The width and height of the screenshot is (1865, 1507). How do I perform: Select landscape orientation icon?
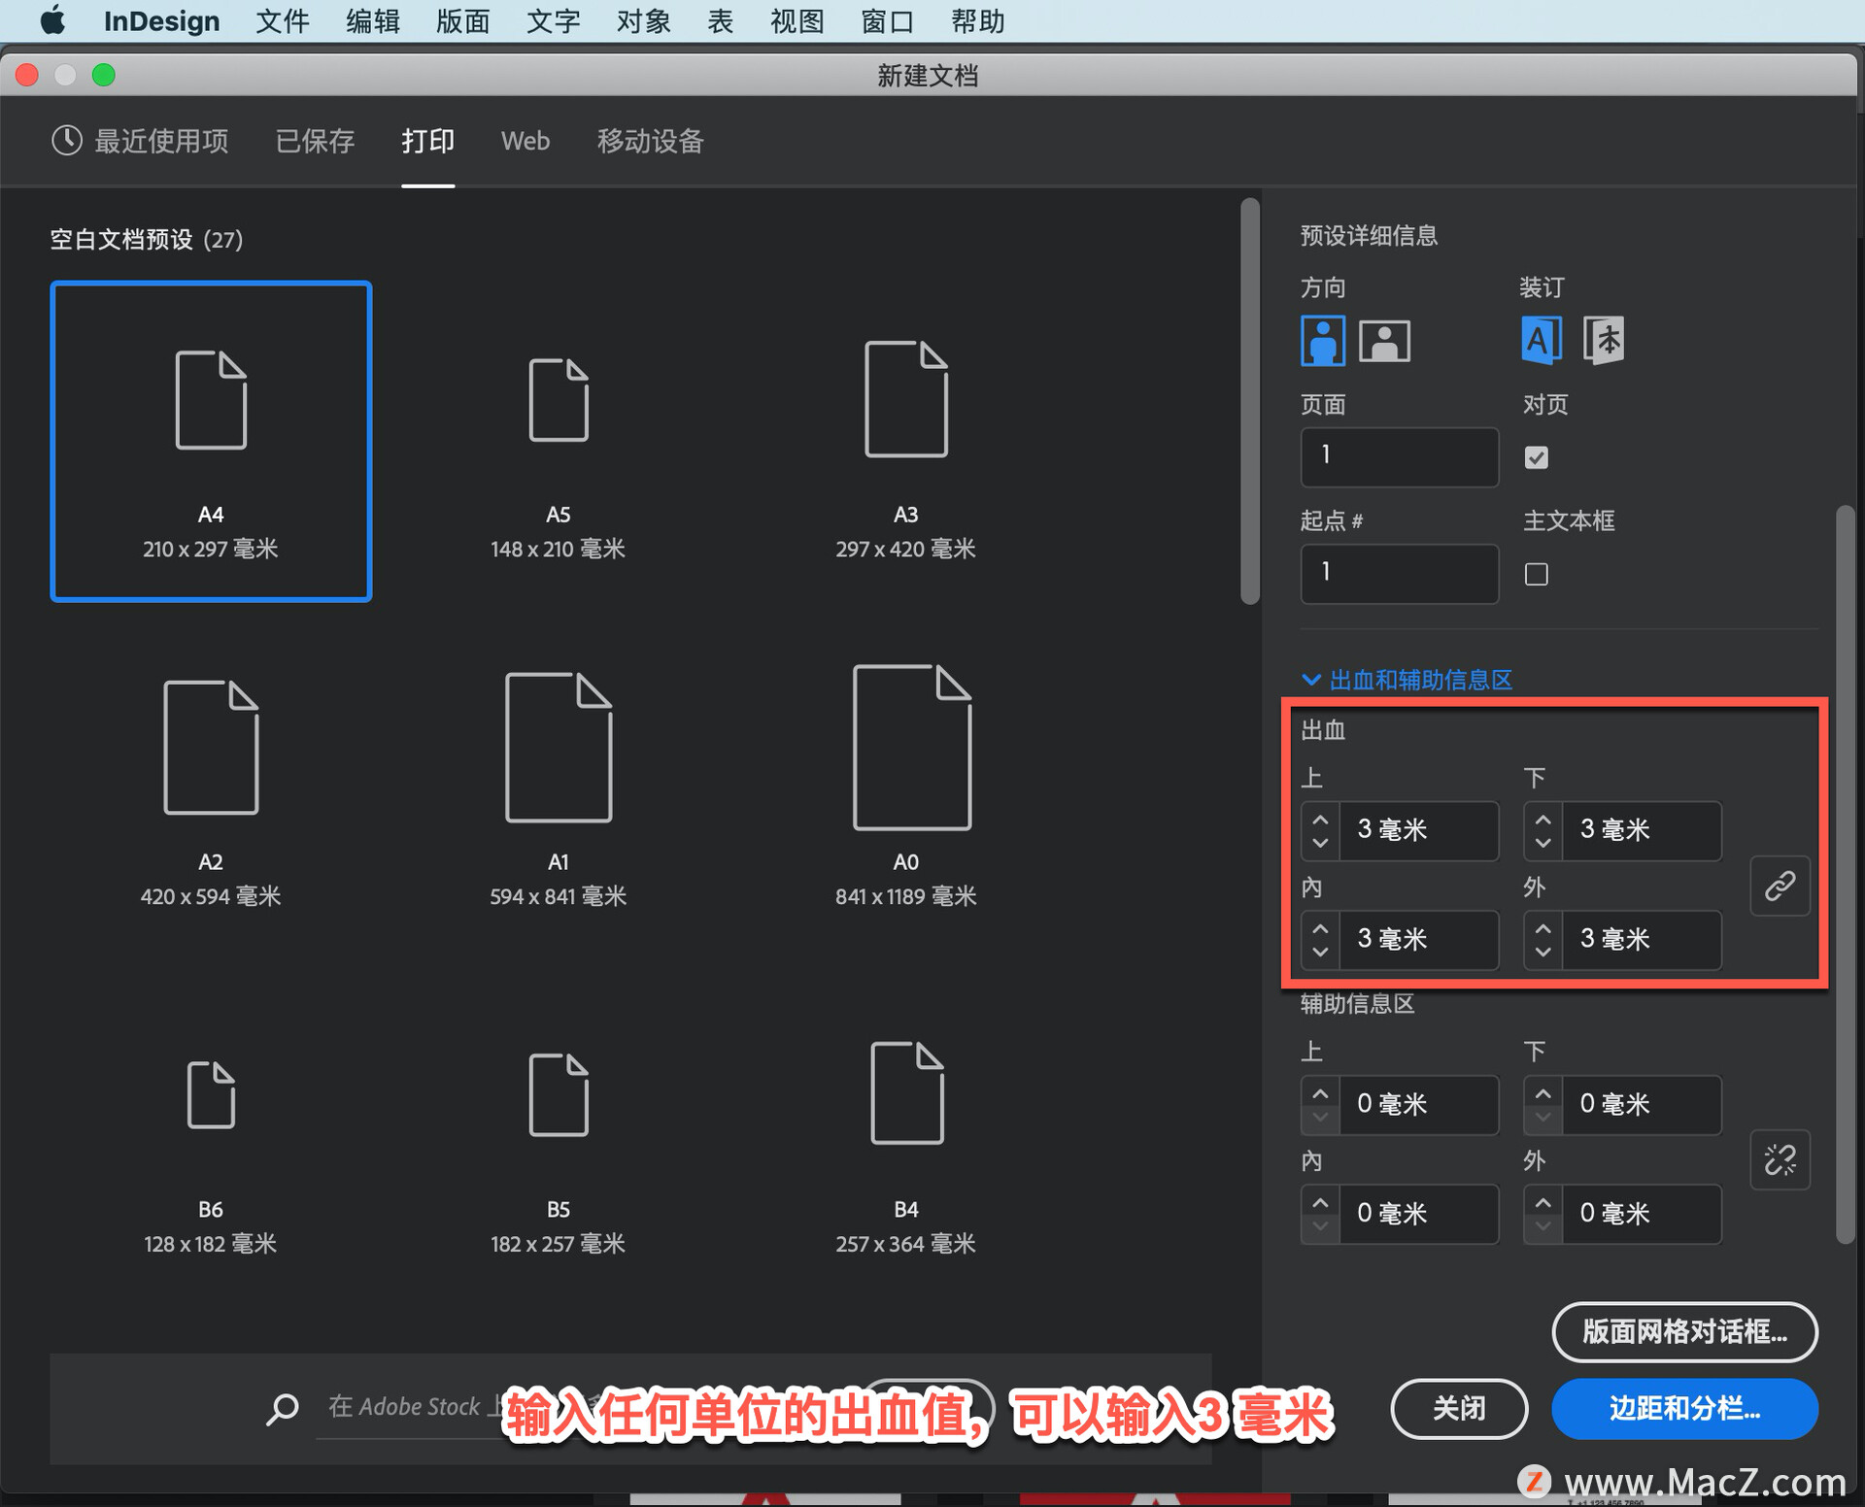click(x=1384, y=341)
